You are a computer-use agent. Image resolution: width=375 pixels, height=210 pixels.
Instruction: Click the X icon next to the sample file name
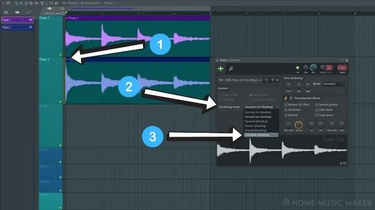click(277, 80)
